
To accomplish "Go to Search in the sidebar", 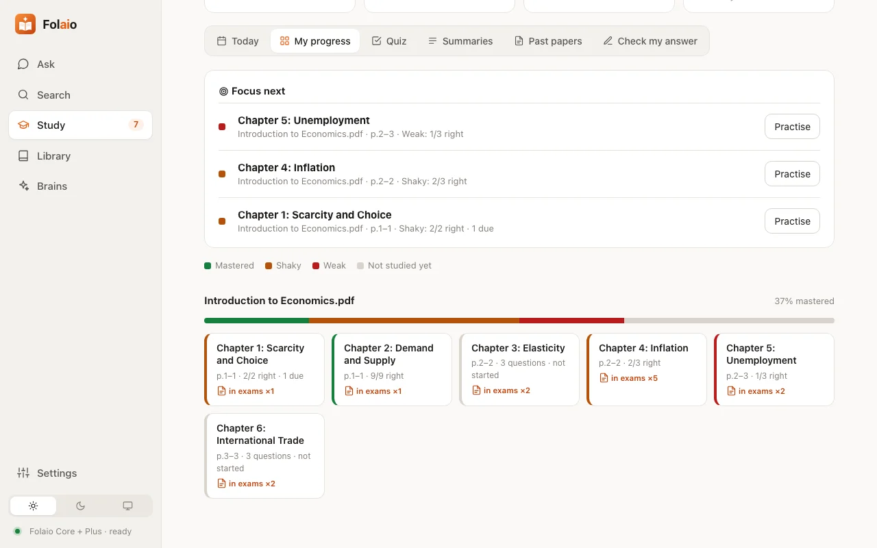I will pos(81,95).
